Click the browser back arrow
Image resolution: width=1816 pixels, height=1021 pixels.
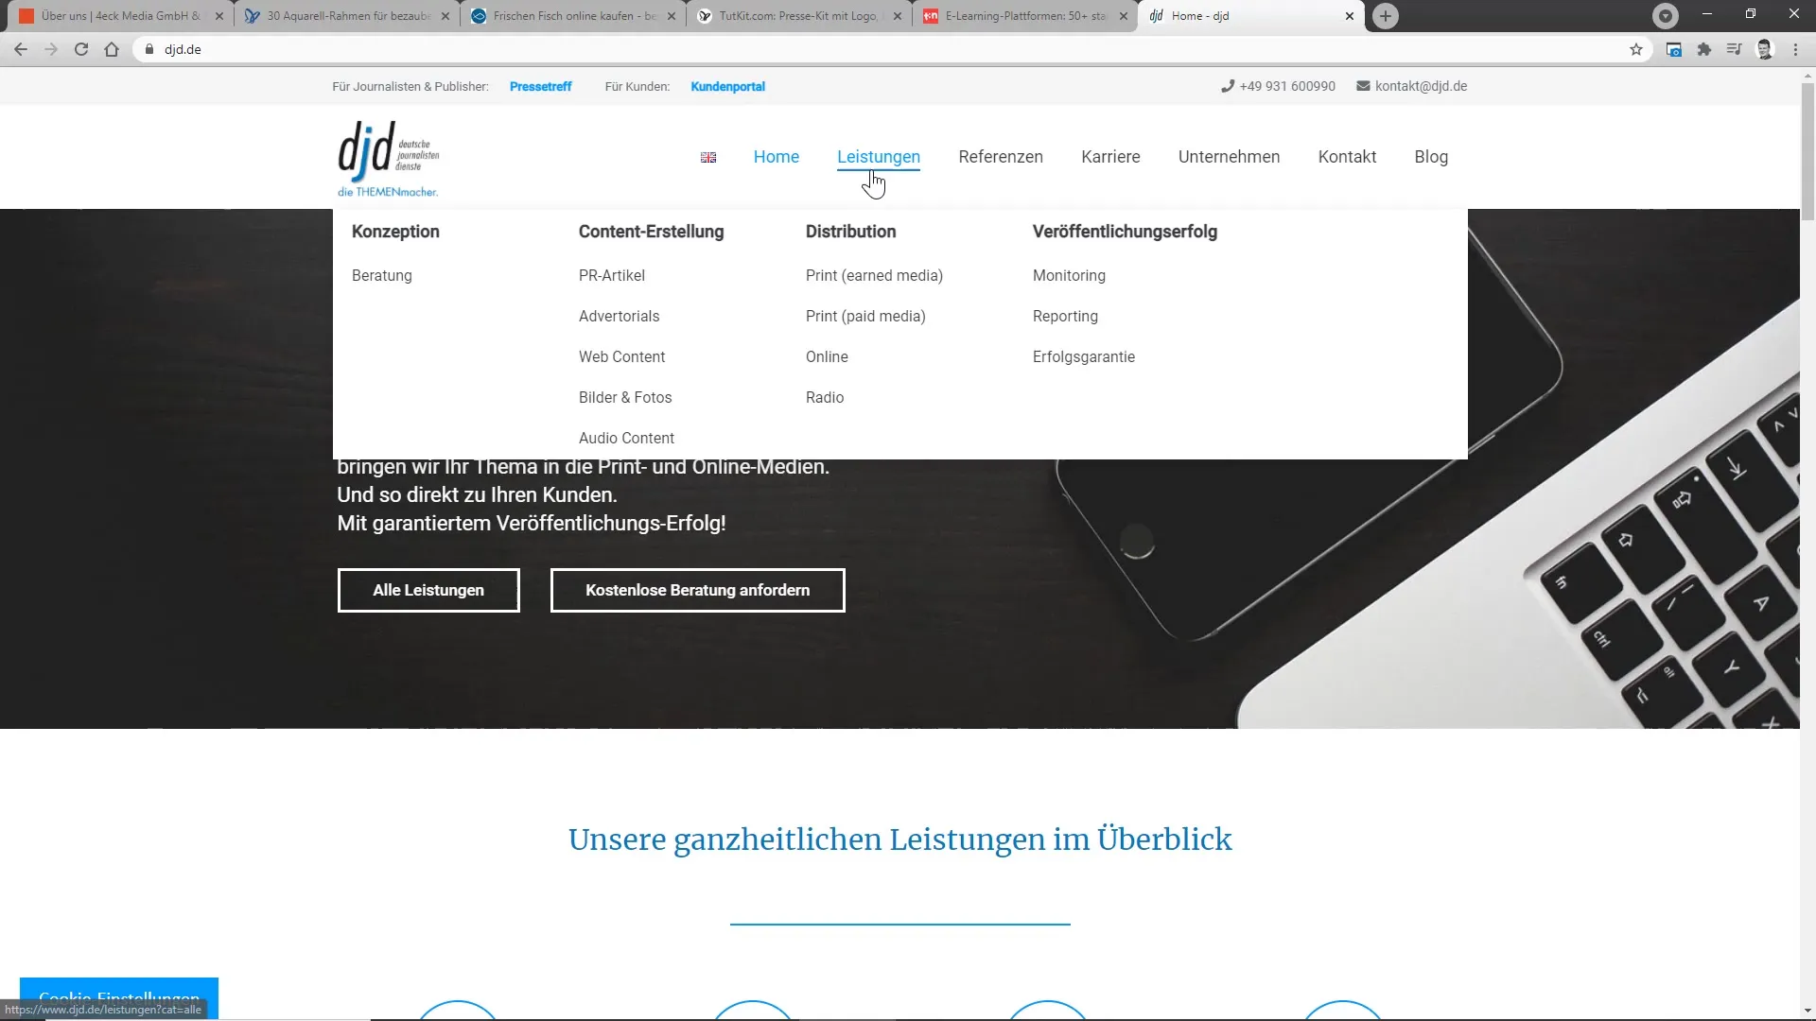[x=21, y=49]
